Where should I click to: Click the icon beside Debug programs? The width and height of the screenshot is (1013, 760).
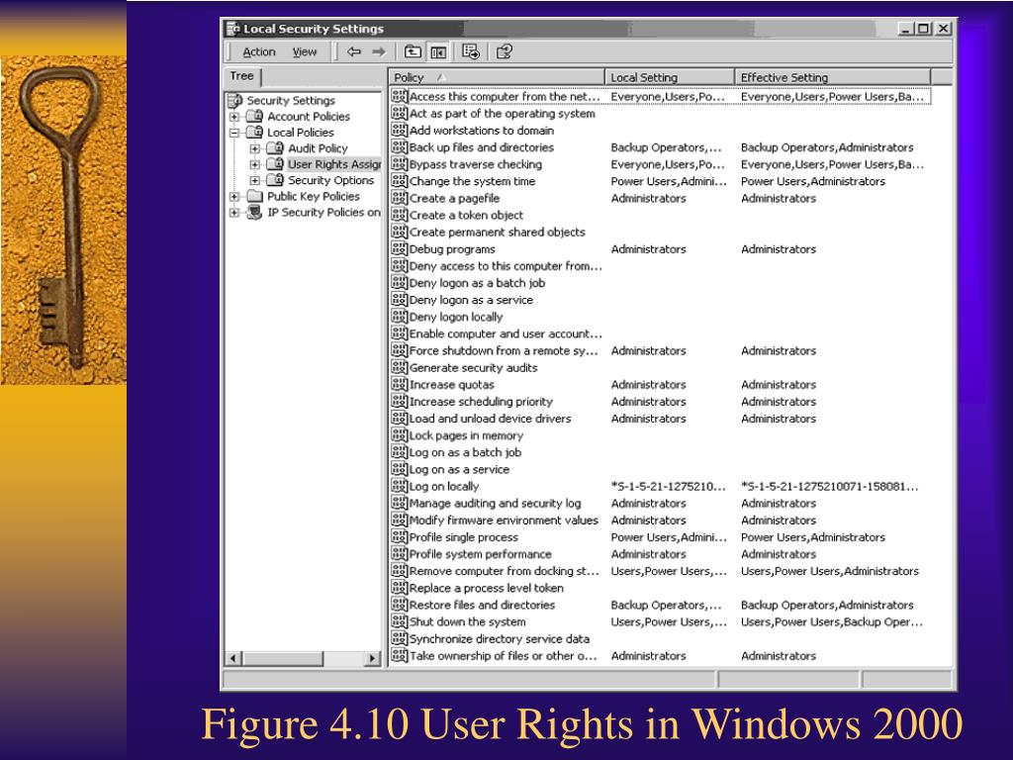pyautogui.click(x=400, y=248)
